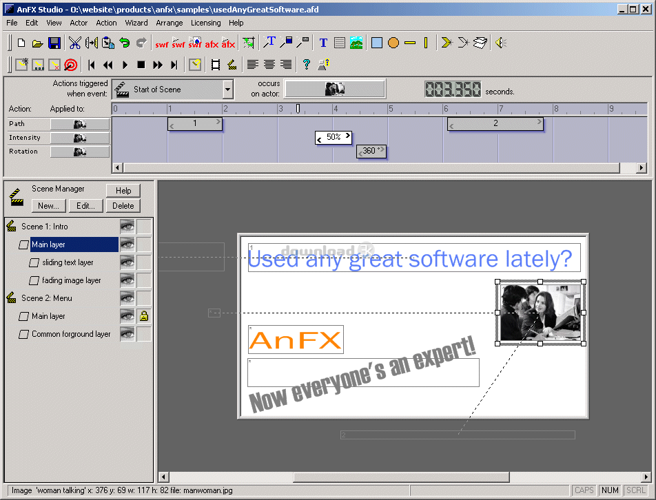Click the sound speaker toolbar icon

[501, 43]
